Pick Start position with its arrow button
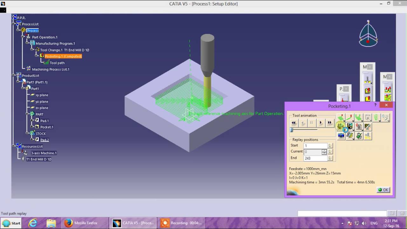This screenshot has height=229, width=407. [x=330, y=146]
